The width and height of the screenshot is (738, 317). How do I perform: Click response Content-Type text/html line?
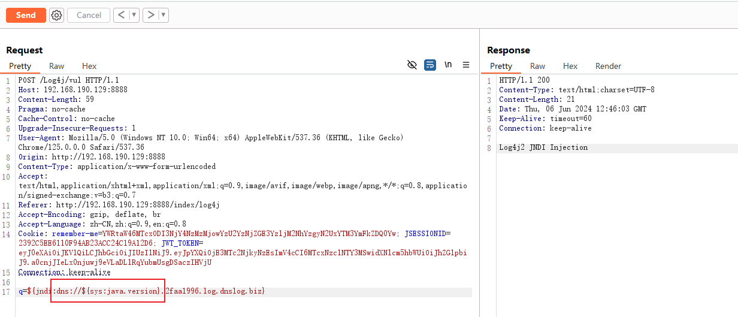577,90
